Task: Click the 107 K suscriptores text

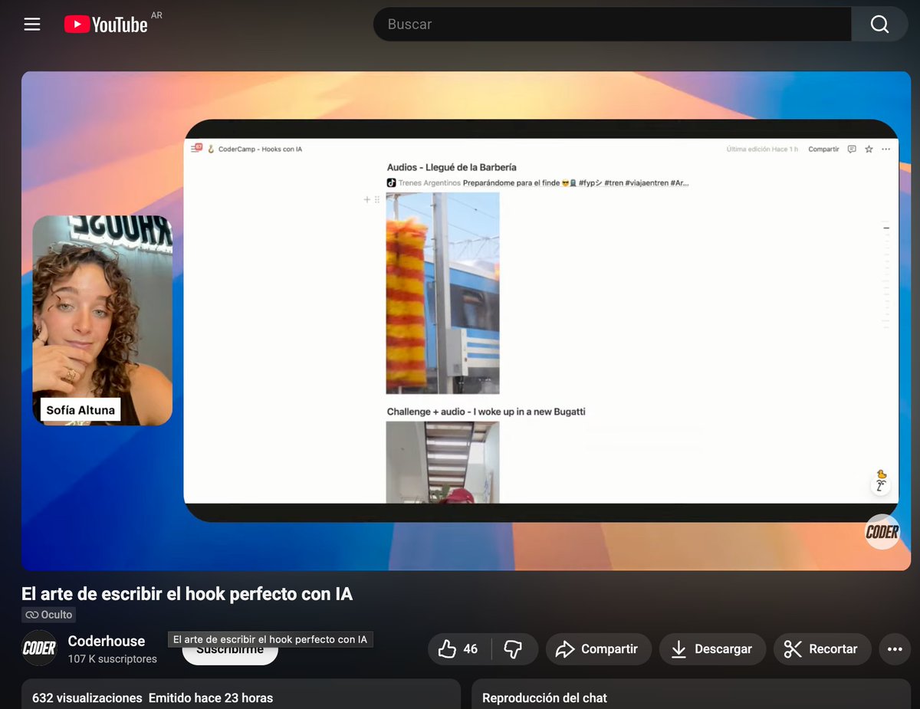Action: (x=112, y=659)
